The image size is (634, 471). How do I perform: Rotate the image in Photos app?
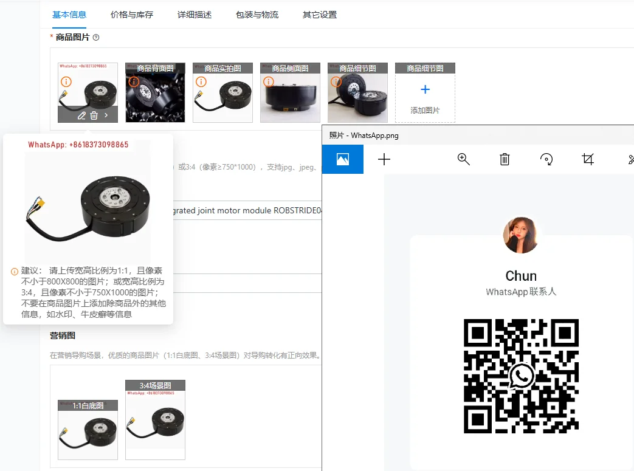(x=546, y=159)
